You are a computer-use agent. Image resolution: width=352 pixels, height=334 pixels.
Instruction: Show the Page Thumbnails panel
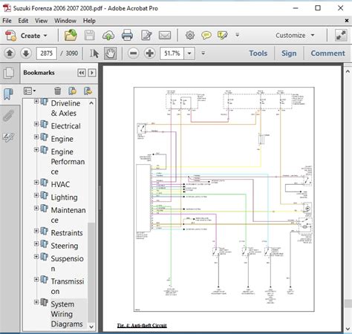9,73
